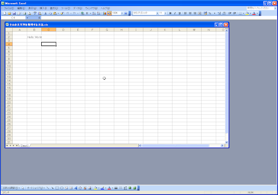Open the Draw adjustment menu in Drawing toolbar

pyautogui.click(x=11, y=188)
